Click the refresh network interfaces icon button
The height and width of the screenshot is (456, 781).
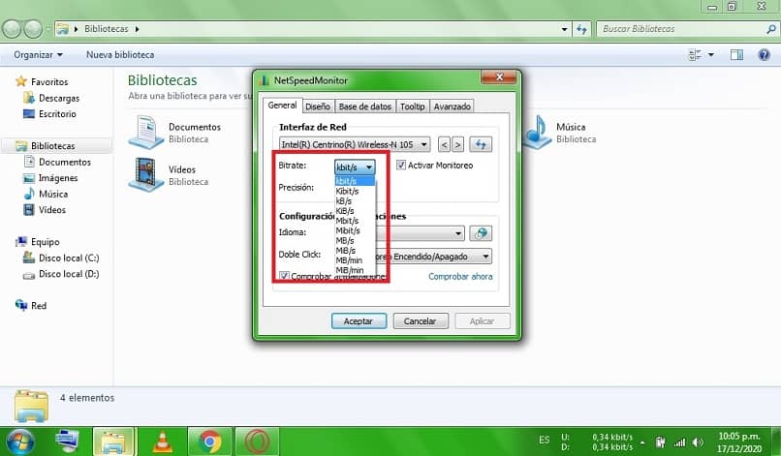[x=481, y=144]
